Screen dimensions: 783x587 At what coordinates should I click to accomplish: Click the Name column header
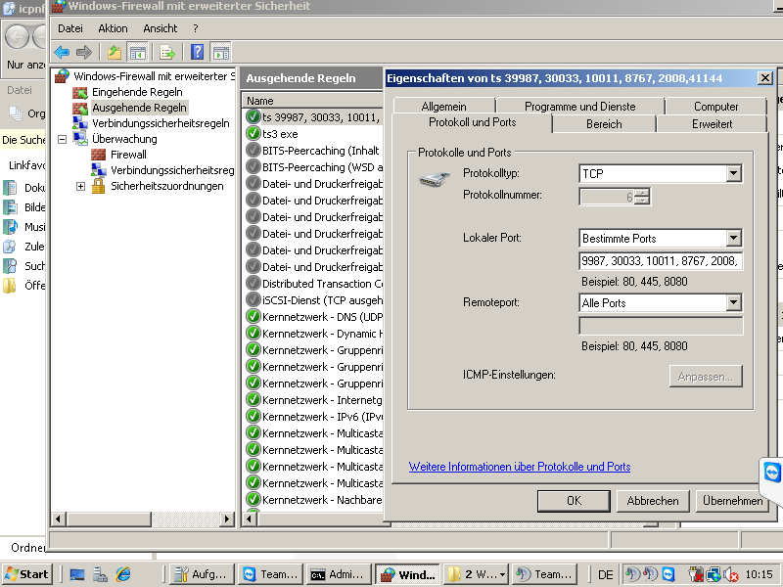pos(312,101)
